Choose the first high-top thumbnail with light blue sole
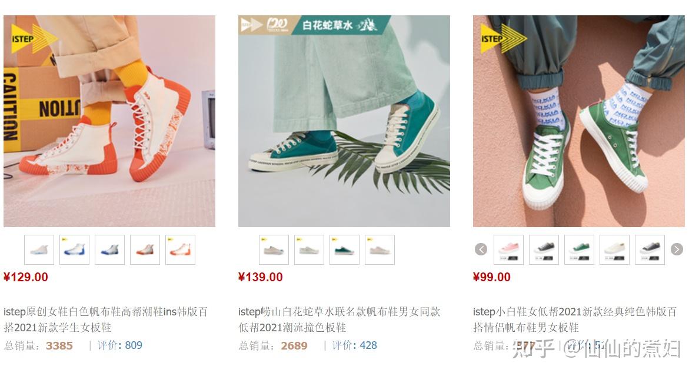Screen dimensions: 699x376 (x=39, y=249)
